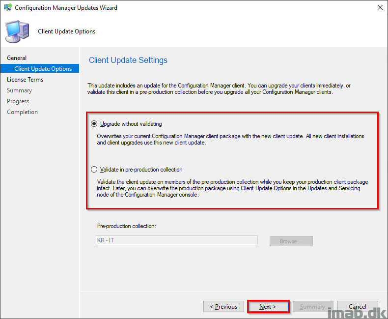Screen dimensions: 388x319
Task: Go back with the Previous button
Action: pyautogui.click(x=223, y=307)
